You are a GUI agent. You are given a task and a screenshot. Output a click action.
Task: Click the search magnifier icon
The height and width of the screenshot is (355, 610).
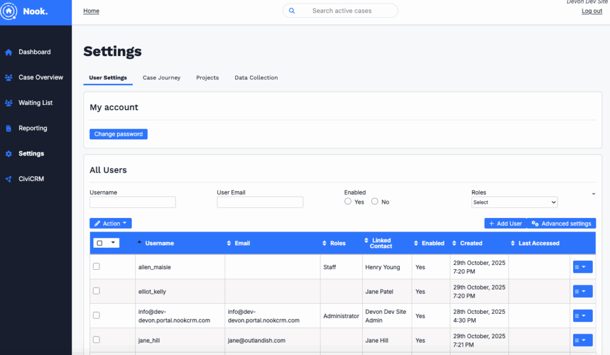[292, 11]
